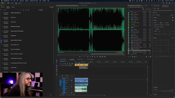
Task: Click Insert button in Source monitor
Action: [x=100, y=57]
